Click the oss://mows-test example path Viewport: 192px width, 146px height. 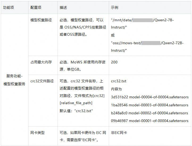[147, 47]
